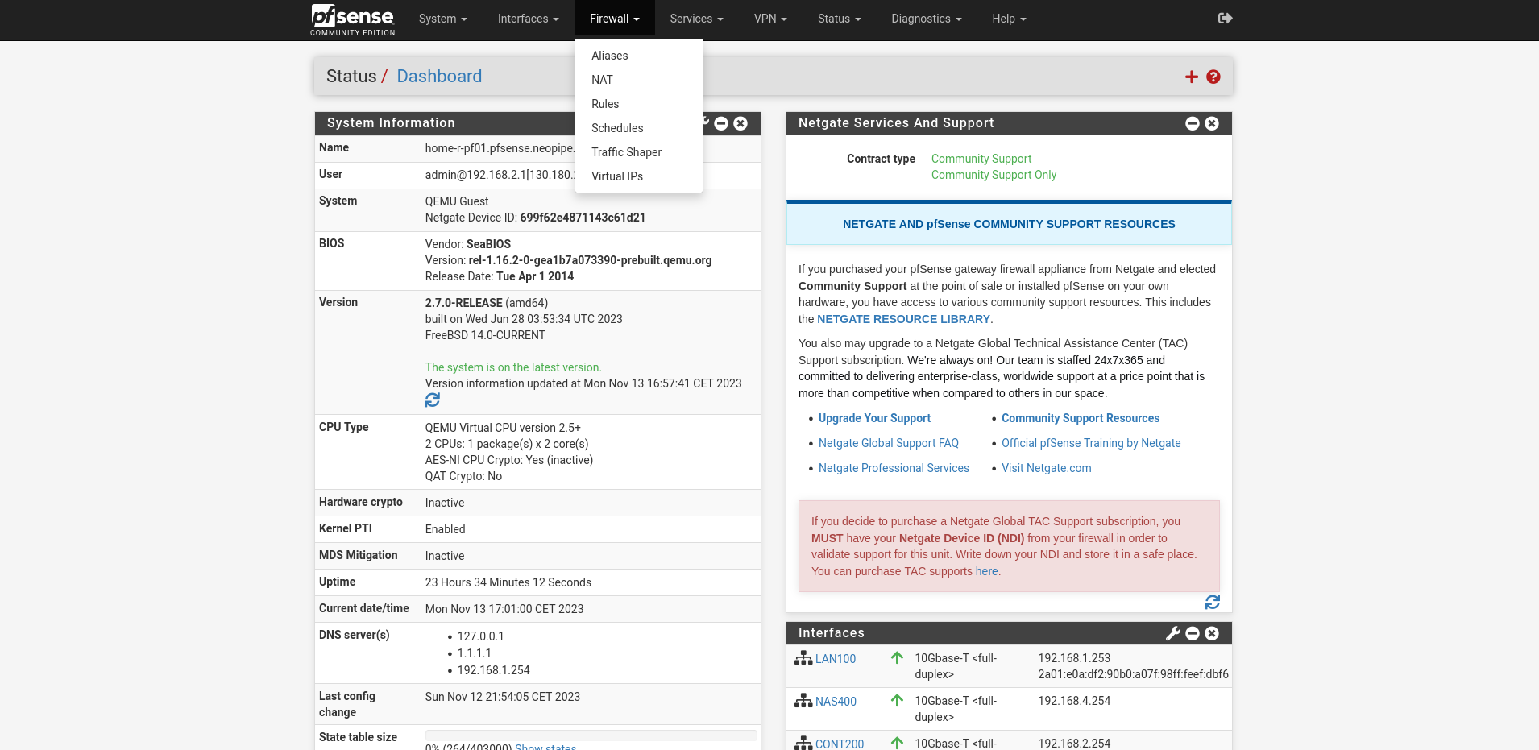
Task: Collapse the Firewall dropdown menu
Action: click(x=614, y=19)
